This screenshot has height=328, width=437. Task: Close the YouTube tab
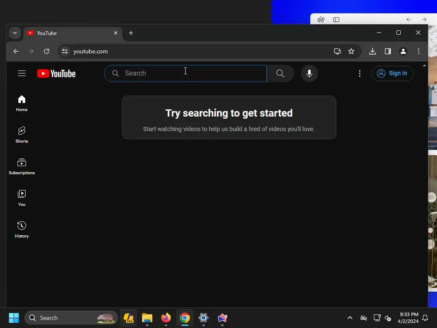pos(116,33)
